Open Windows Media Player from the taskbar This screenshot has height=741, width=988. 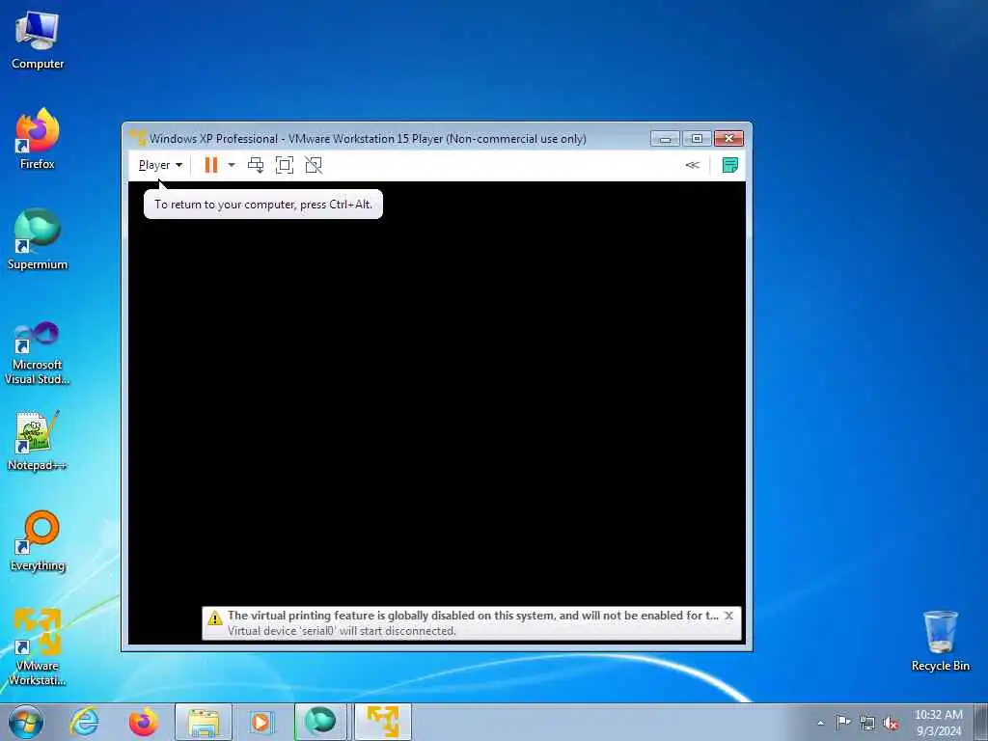(261, 722)
